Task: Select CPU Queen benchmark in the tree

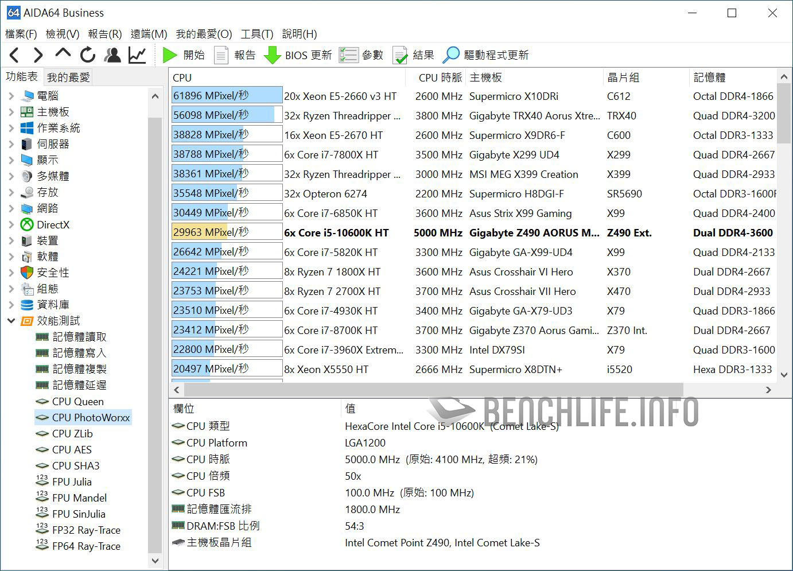Action: click(x=77, y=402)
